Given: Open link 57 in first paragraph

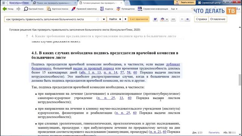Looking at the screenshot, I should [122, 73].
